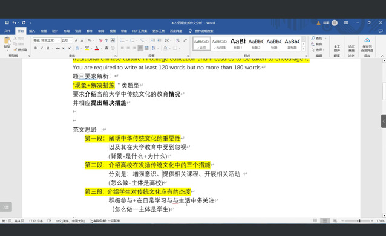Open the font name dropdown
386x236 pixels.
(59, 40)
